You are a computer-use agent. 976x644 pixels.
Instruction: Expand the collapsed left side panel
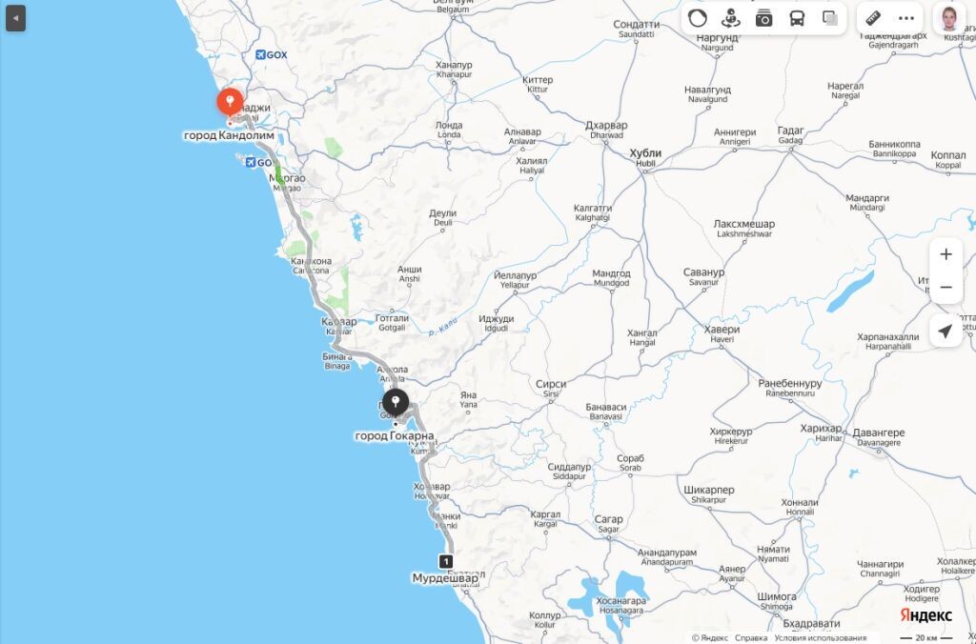(15, 19)
